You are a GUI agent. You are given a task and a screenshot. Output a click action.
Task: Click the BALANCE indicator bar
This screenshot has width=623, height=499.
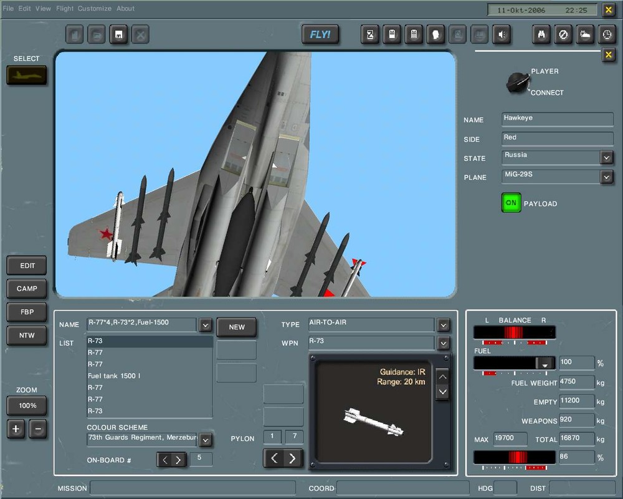515,332
